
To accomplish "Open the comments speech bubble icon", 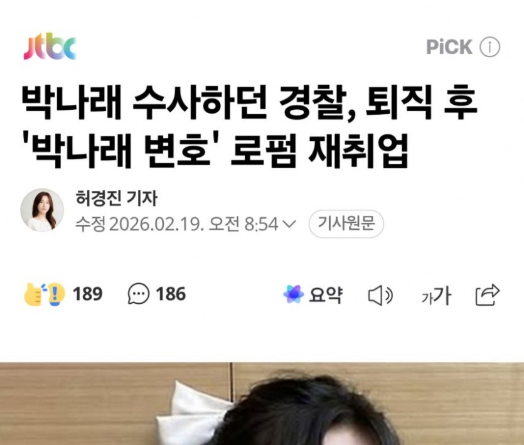I will pyautogui.click(x=138, y=294).
